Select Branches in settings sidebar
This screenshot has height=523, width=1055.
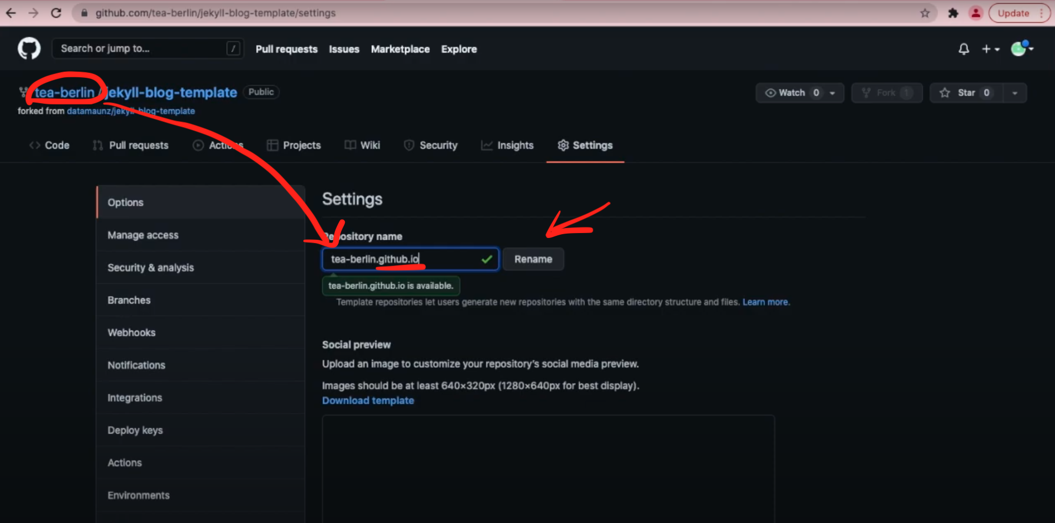tap(201, 300)
